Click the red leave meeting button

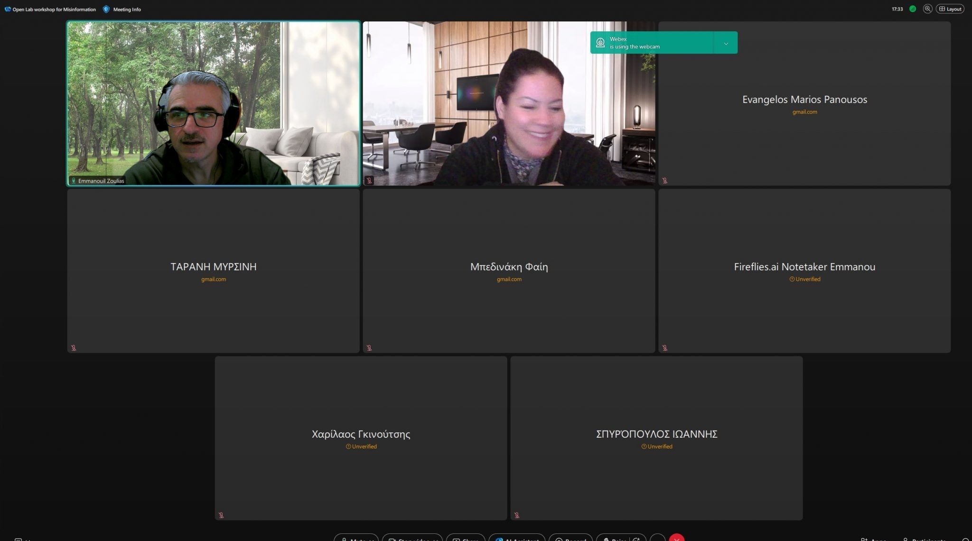677,538
